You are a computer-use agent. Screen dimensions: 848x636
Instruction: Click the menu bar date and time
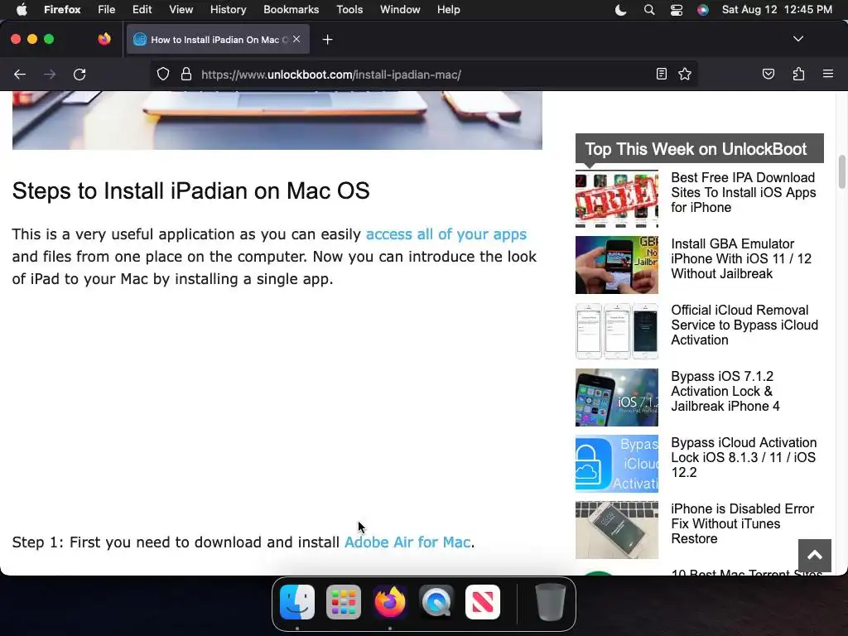tap(777, 10)
